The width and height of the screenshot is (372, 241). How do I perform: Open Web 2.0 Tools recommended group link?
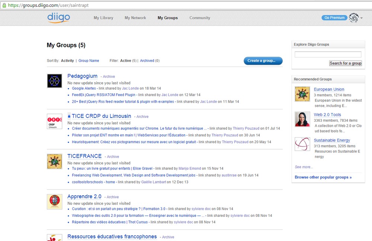click(327, 115)
